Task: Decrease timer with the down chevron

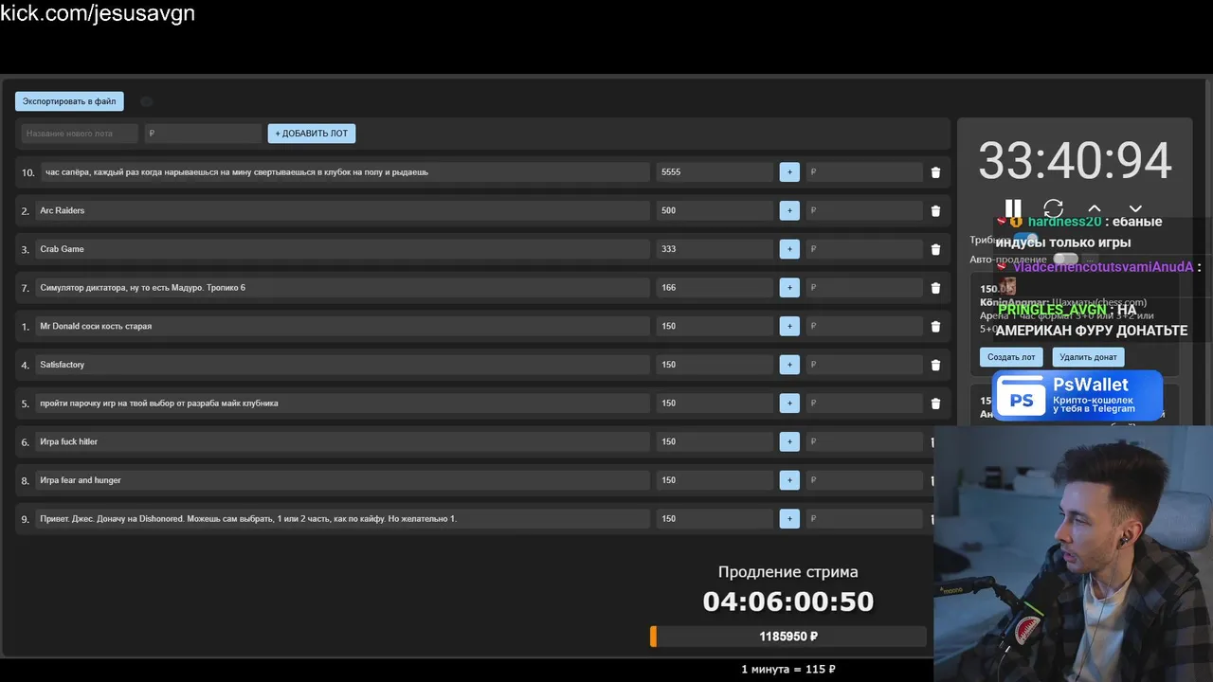Action: tap(1135, 208)
